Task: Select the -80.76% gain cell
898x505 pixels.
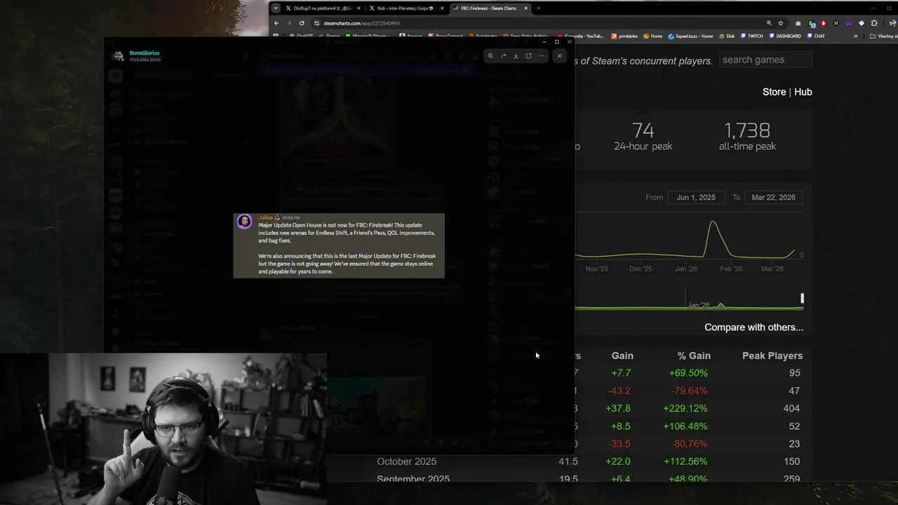Action: [x=688, y=444]
